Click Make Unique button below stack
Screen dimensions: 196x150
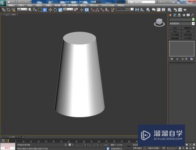click(x=183, y=59)
